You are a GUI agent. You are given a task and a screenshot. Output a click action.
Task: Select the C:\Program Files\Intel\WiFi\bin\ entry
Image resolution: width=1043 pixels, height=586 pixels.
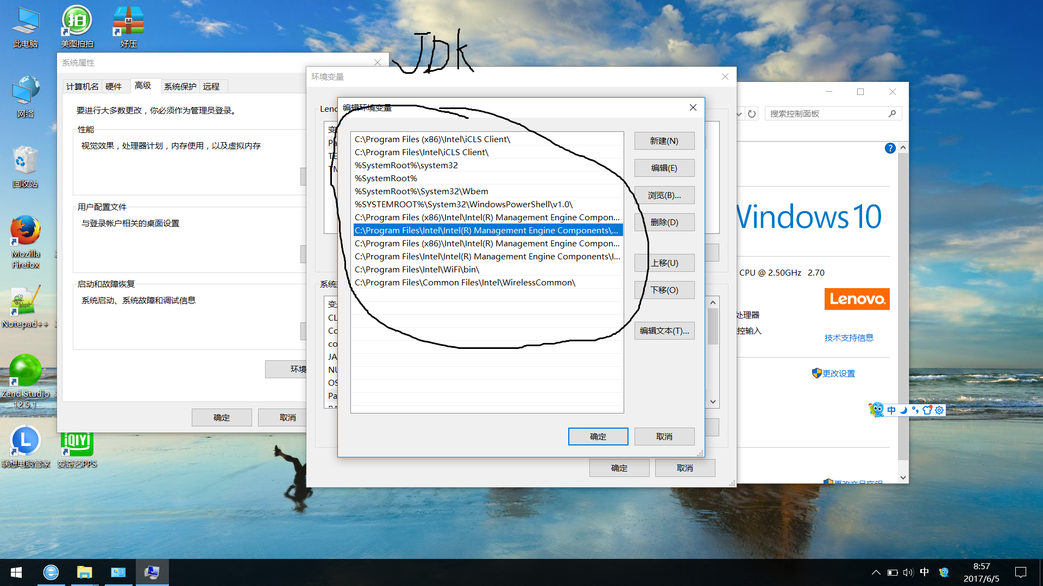pos(487,270)
